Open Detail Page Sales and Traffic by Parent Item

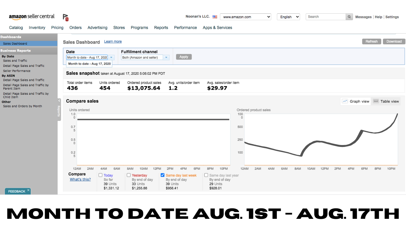(26, 87)
